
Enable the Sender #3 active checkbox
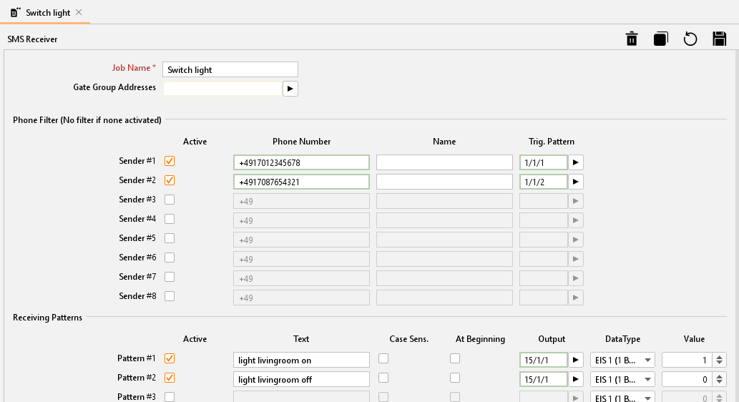click(170, 200)
